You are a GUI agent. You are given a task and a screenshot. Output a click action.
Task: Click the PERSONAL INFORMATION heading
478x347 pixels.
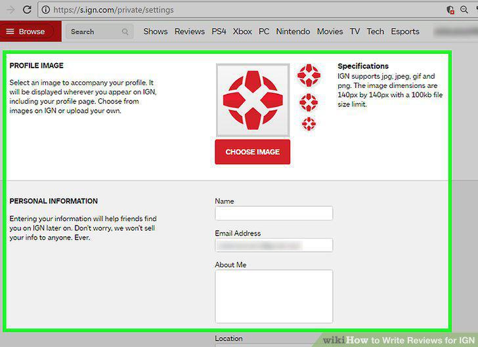[x=54, y=201]
